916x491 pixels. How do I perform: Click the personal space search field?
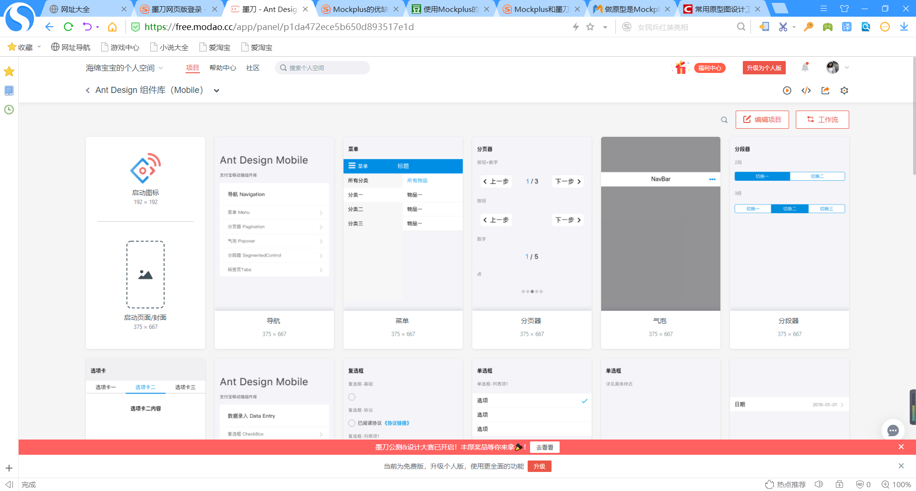(323, 68)
